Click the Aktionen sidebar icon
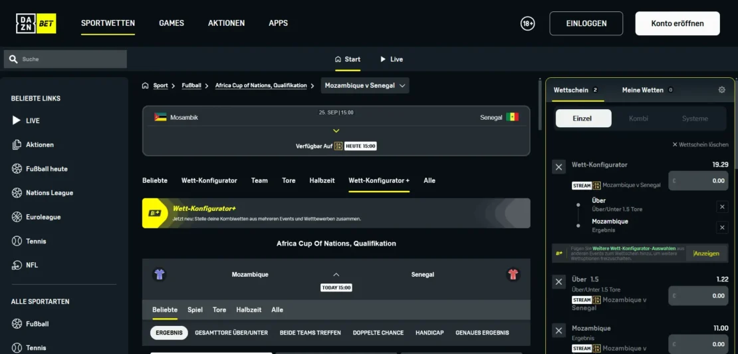 tap(17, 144)
